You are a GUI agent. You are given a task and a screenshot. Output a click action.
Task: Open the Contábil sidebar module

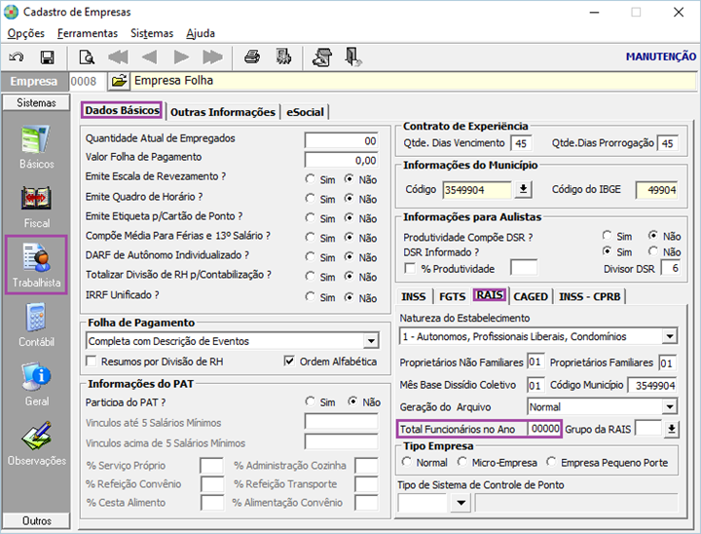click(x=36, y=324)
